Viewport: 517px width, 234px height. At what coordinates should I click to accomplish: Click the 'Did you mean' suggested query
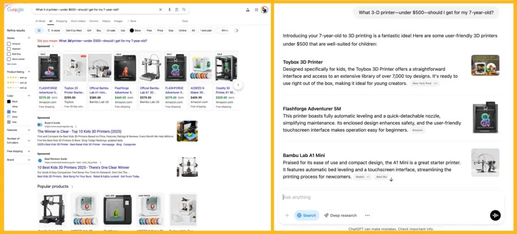tap(103, 41)
